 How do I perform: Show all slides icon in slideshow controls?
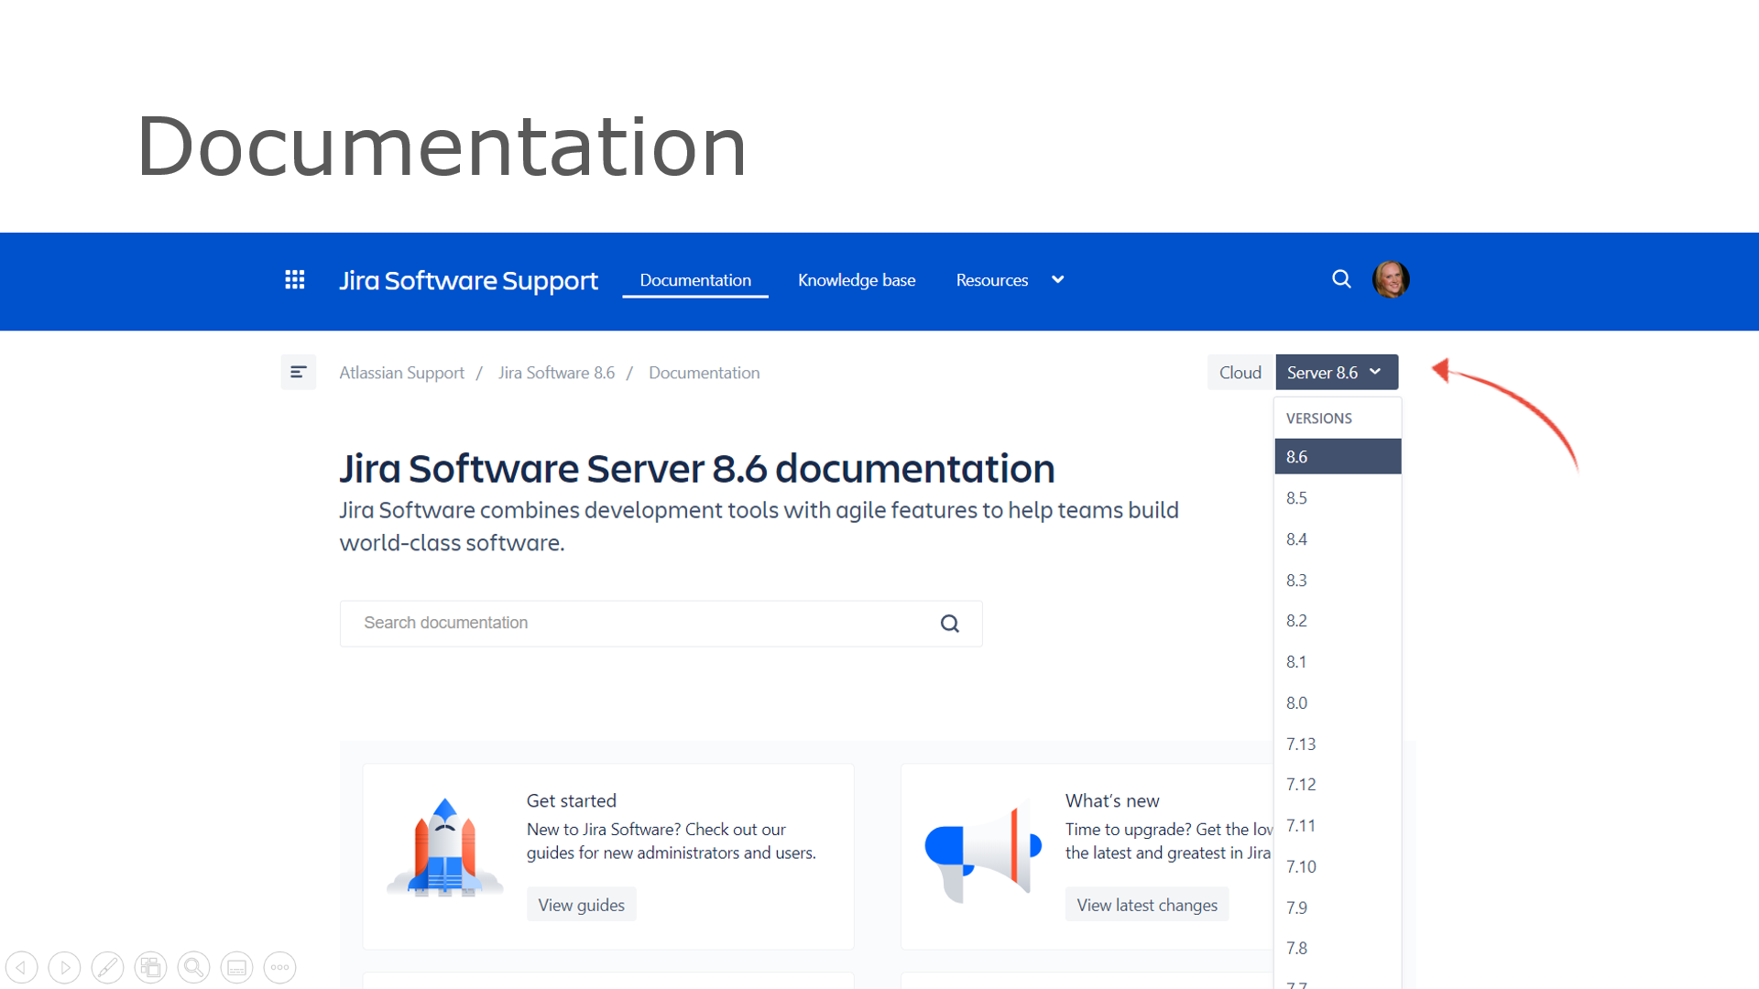[150, 967]
